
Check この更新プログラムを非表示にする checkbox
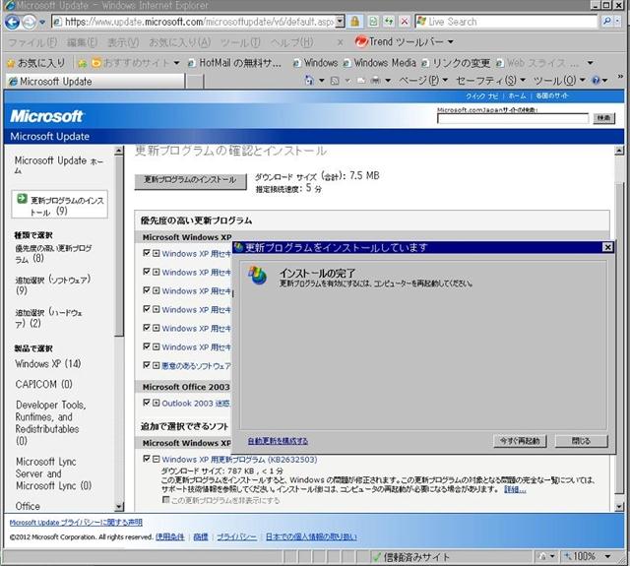click(x=165, y=499)
